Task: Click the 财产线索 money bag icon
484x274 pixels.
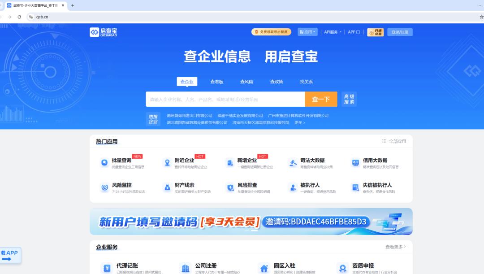Action: [x=167, y=187]
